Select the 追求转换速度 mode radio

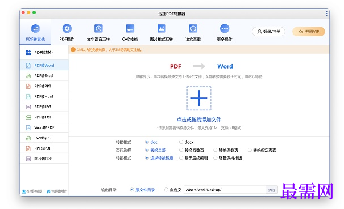pos(147,158)
